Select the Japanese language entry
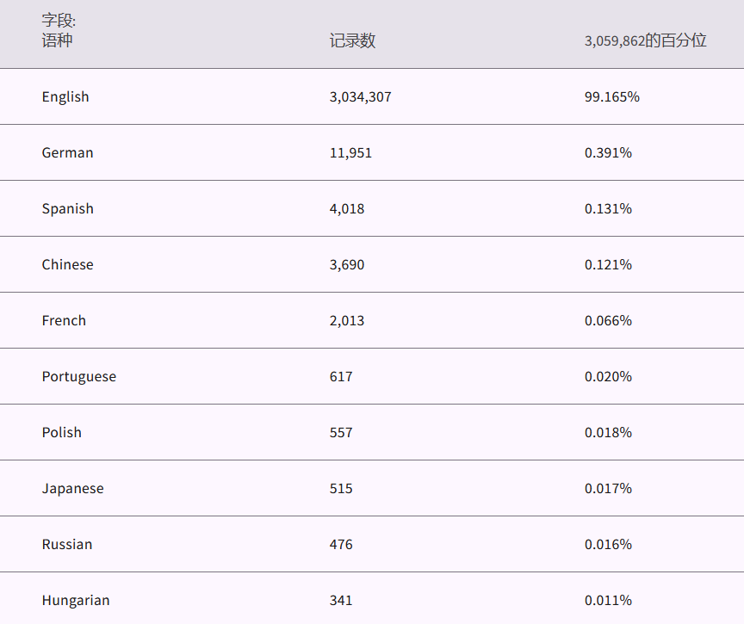The height and width of the screenshot is (624, 744). point(72,489)
